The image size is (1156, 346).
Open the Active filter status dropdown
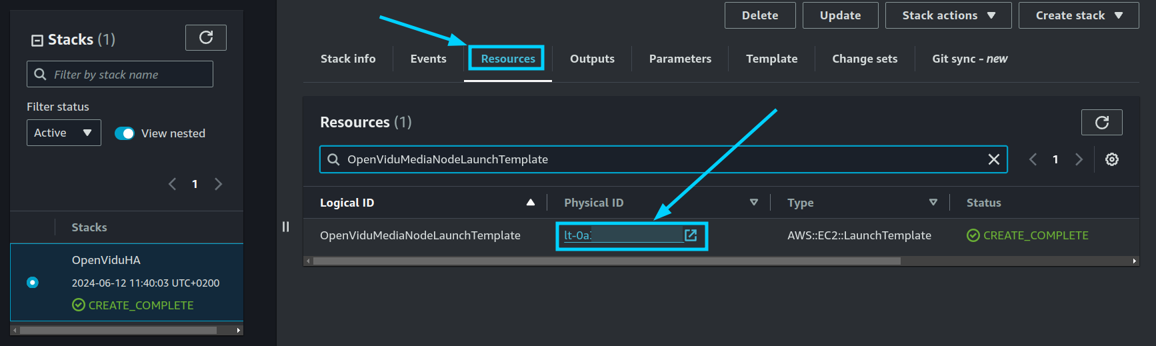(64, 133)
